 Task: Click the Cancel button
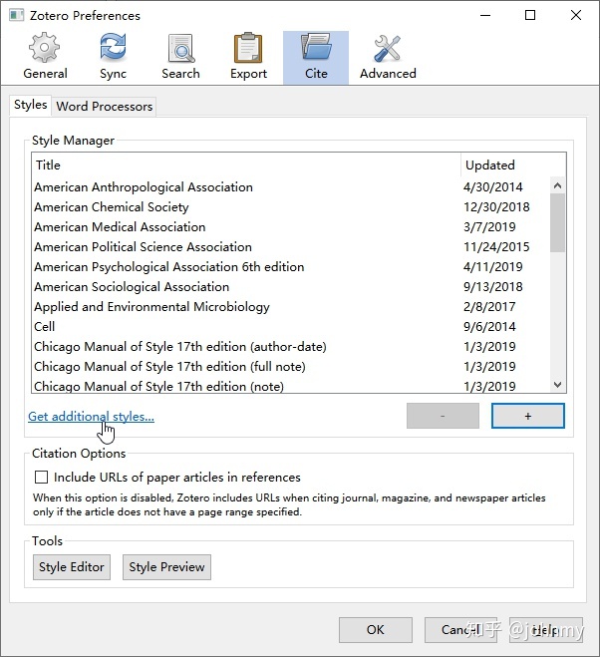(460, 630)
